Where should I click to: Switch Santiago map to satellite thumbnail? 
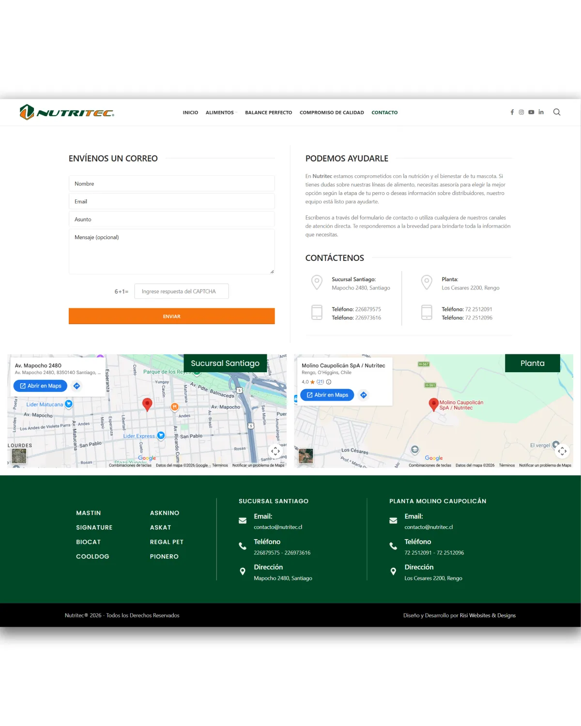(19, 456)
